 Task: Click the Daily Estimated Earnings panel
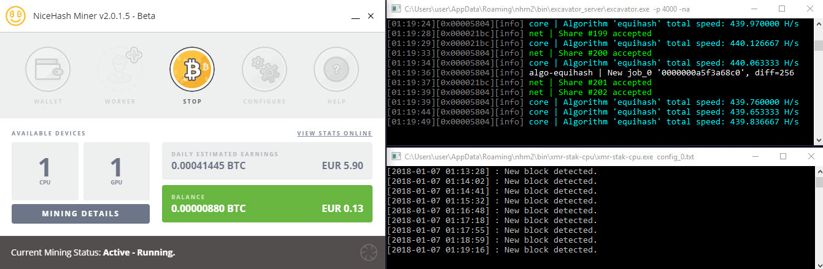pyautogui.click(x=267, y=161)
